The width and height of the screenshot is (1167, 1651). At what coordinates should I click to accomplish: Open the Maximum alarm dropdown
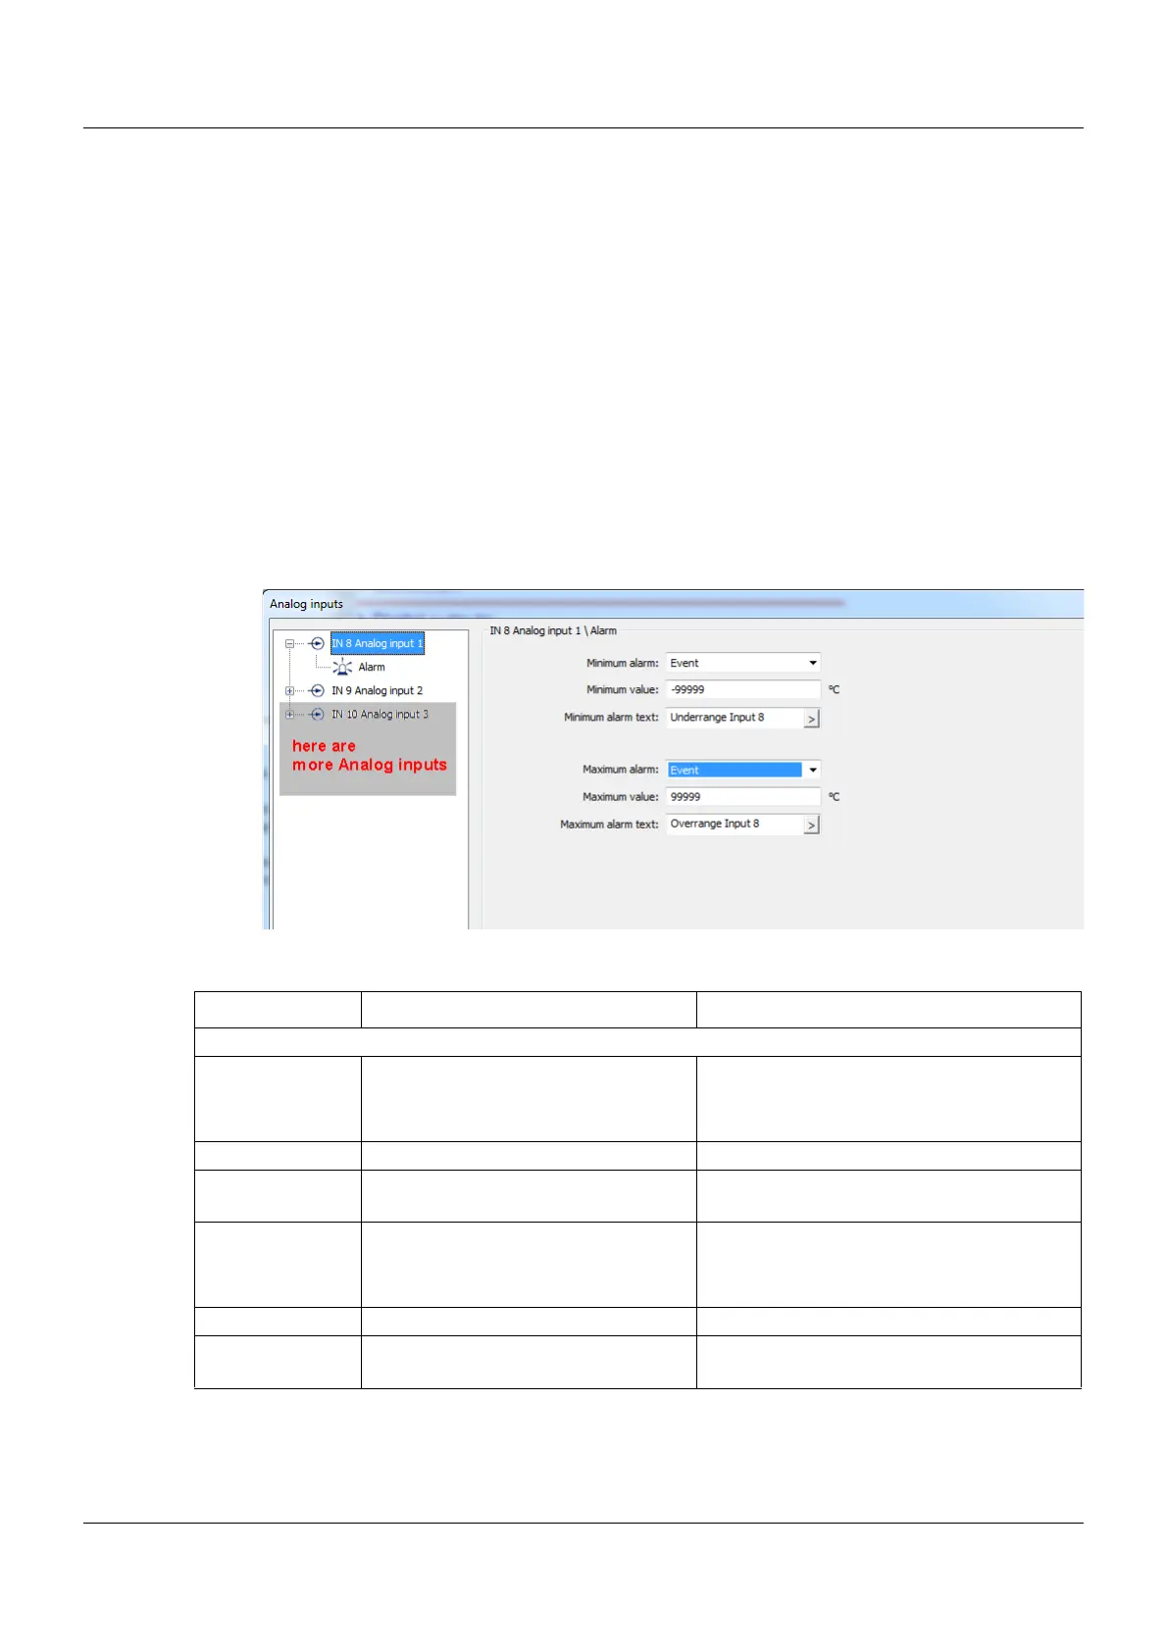pos(743,771)
